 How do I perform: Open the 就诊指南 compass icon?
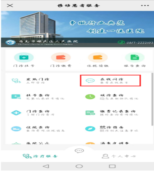tap(90, 129)
